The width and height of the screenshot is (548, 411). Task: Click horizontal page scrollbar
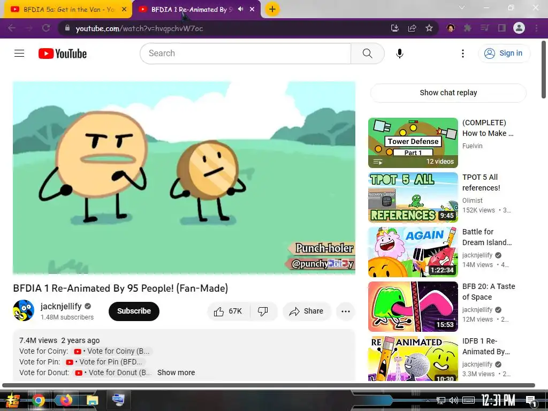pos(269,385)
